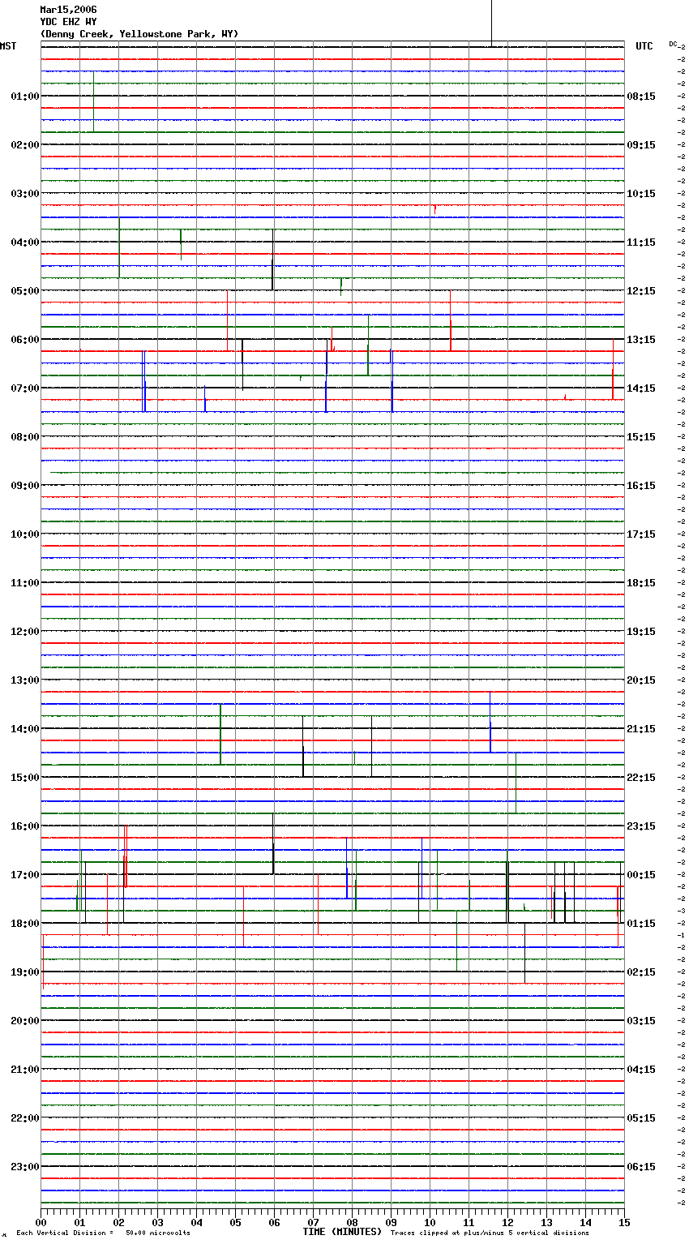
Task: Click the 00:15 UTC time label
Action: tap(641, 875)
